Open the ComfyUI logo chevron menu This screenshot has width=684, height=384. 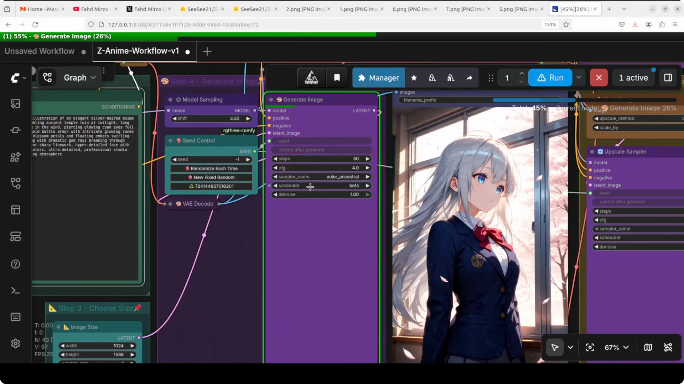click(x=25, y=78)
